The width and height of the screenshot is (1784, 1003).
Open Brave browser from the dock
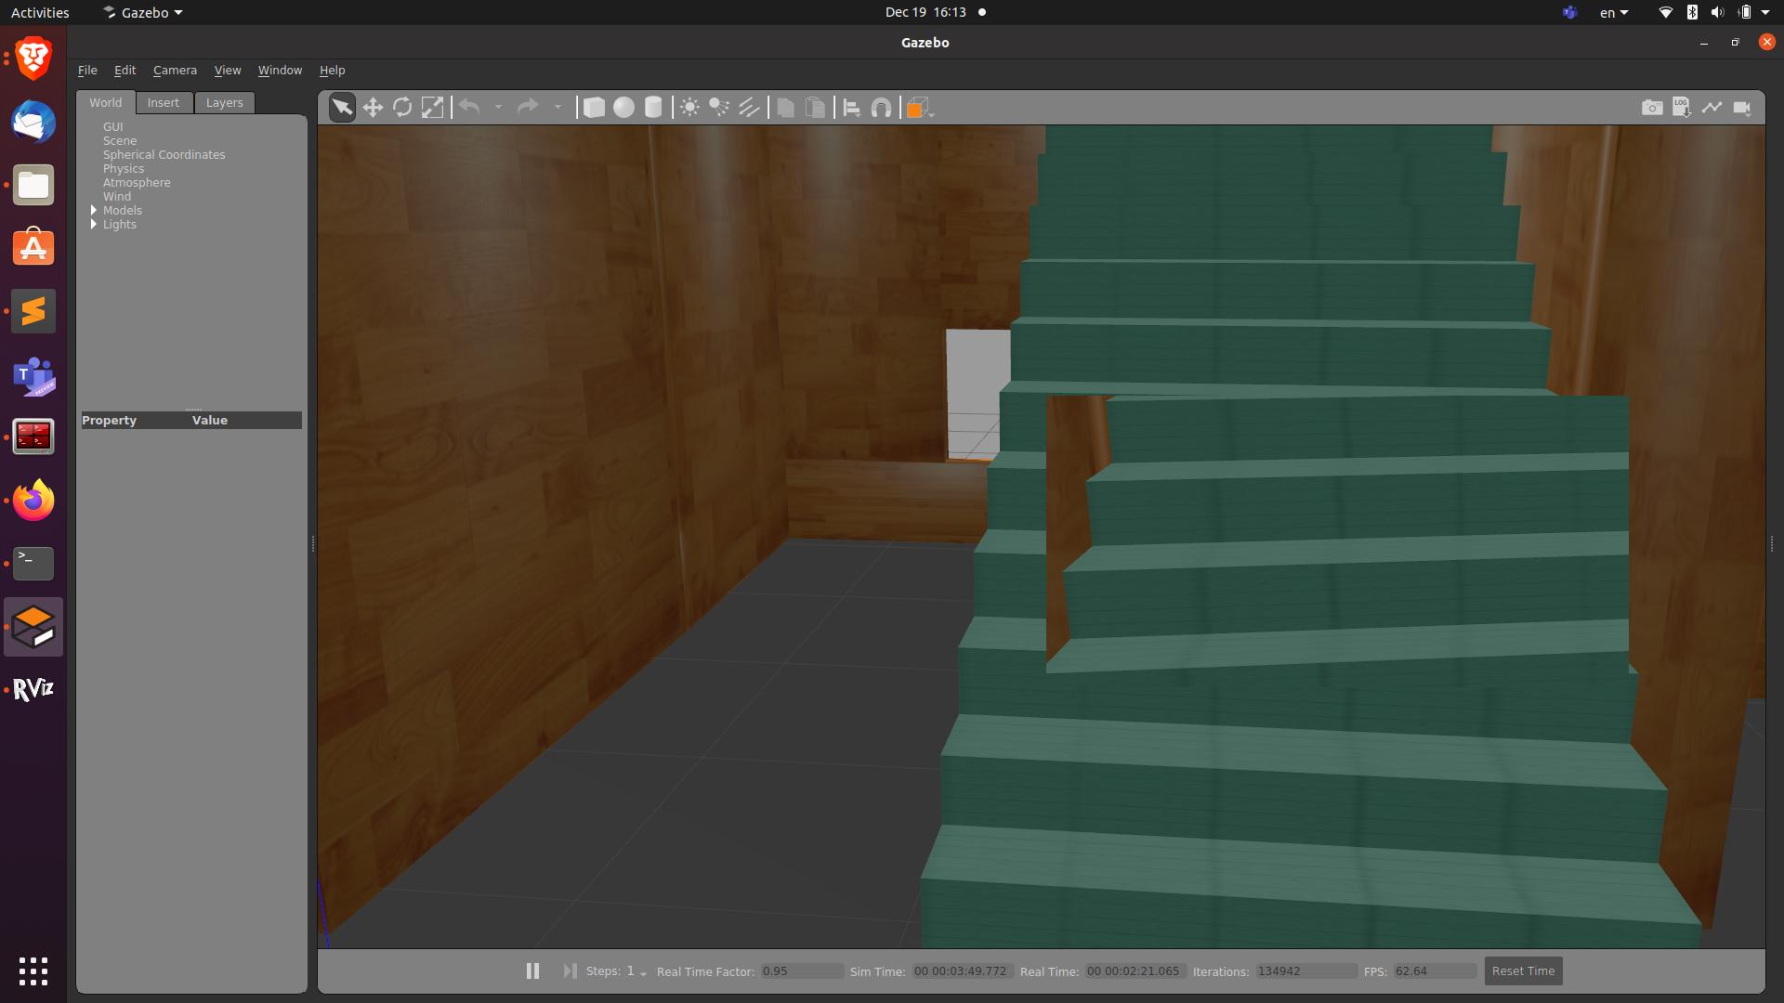coord(33,59)
